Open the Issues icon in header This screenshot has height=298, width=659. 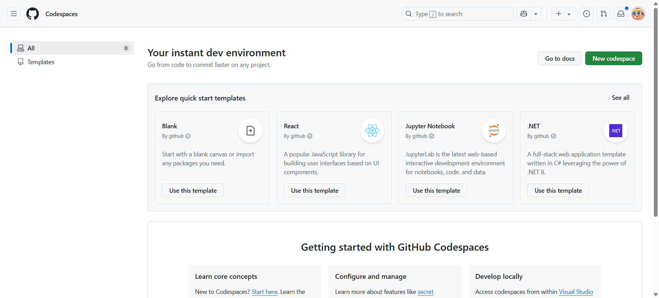pos(587,14)
